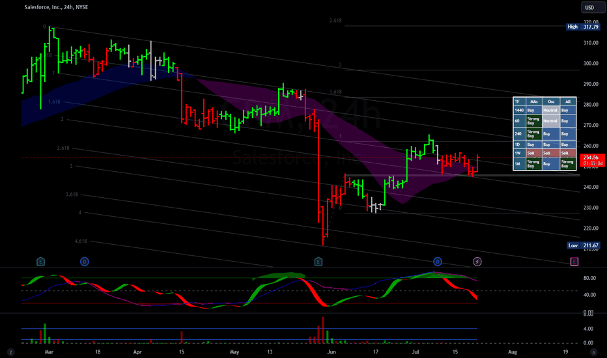
Task: Click the 1D timeframe row label
Action: pos(519,145)
